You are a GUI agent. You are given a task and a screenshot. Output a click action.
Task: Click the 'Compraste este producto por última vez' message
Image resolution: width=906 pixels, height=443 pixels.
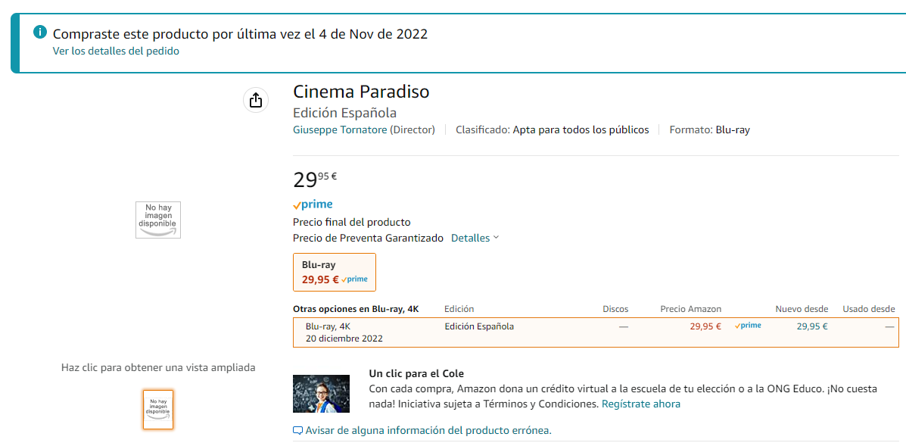tap(241, 33)
